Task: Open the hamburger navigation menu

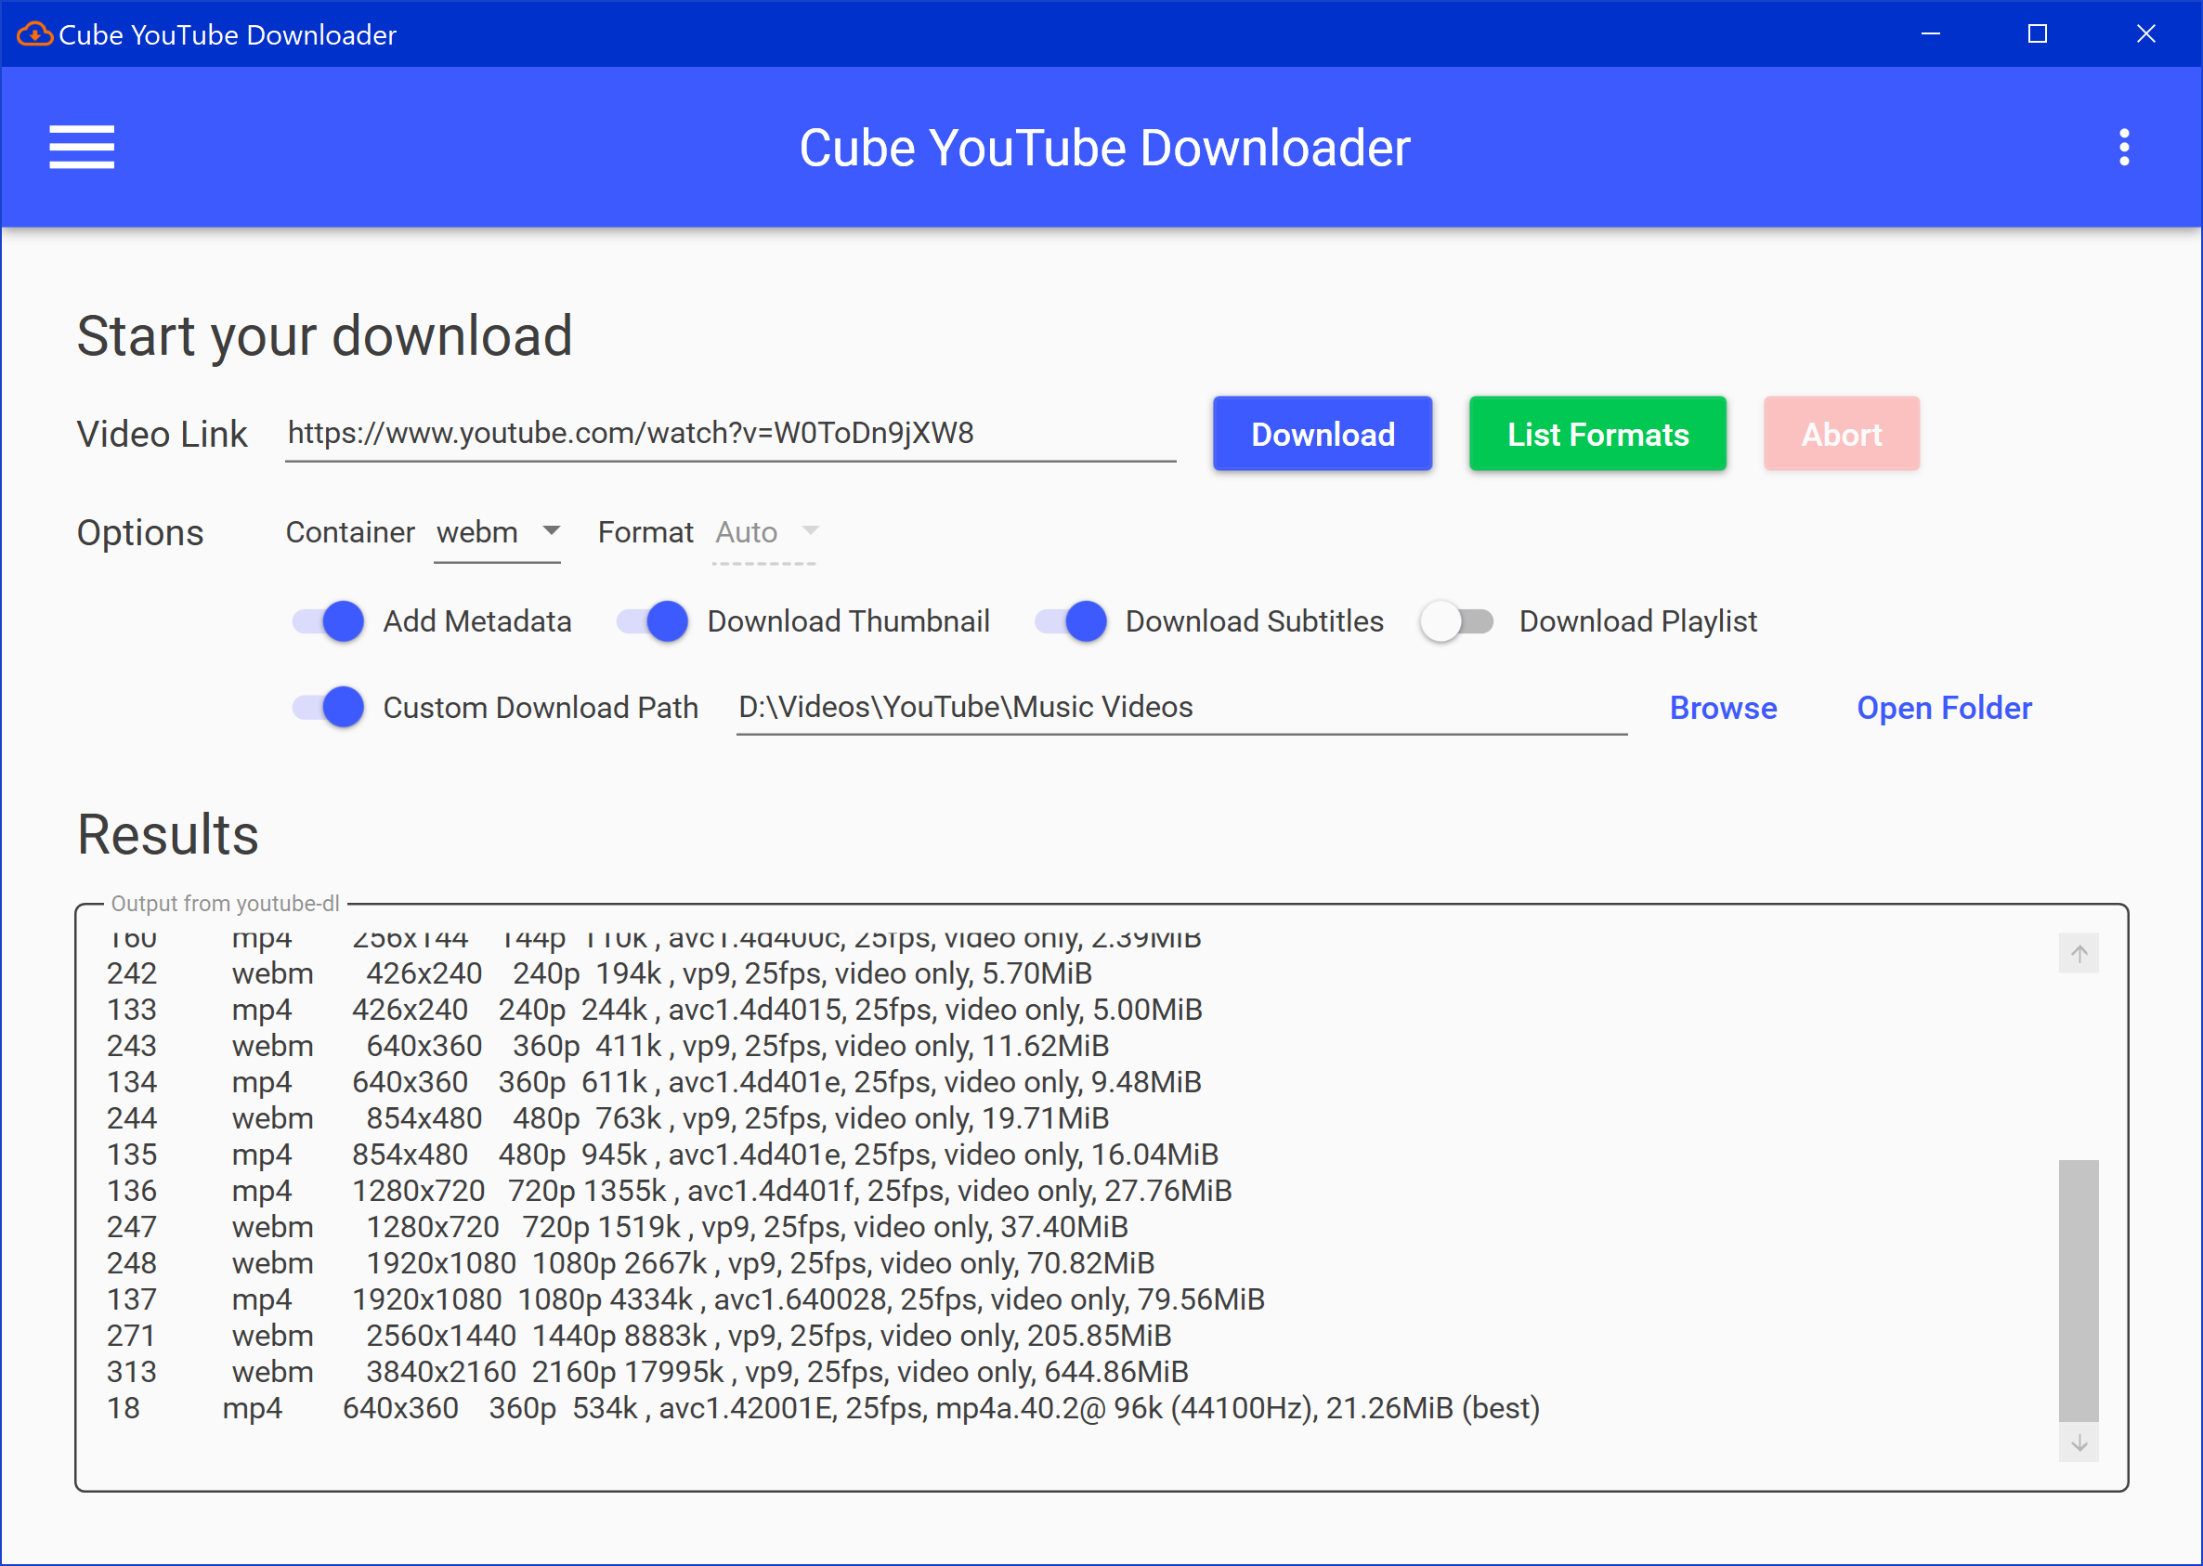Action: coord(82,148)
